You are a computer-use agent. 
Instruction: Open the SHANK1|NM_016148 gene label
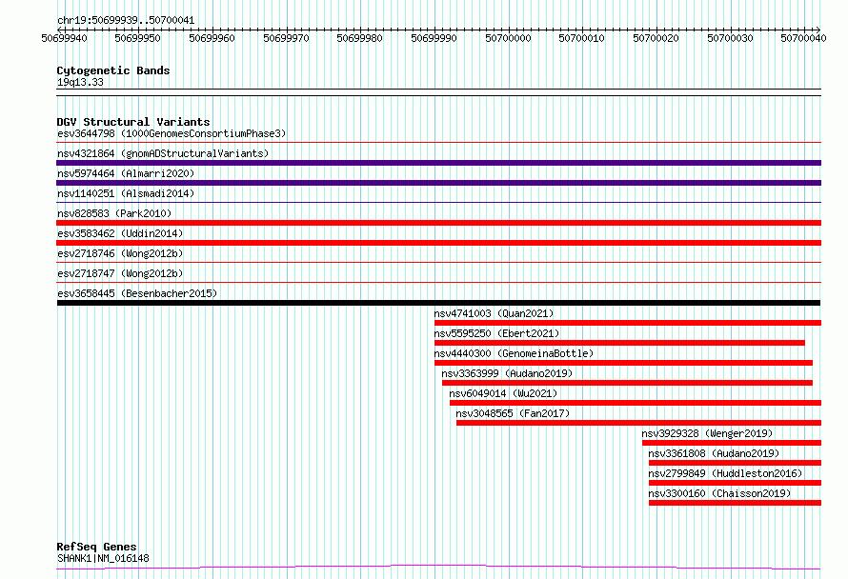tap(103, 558)
